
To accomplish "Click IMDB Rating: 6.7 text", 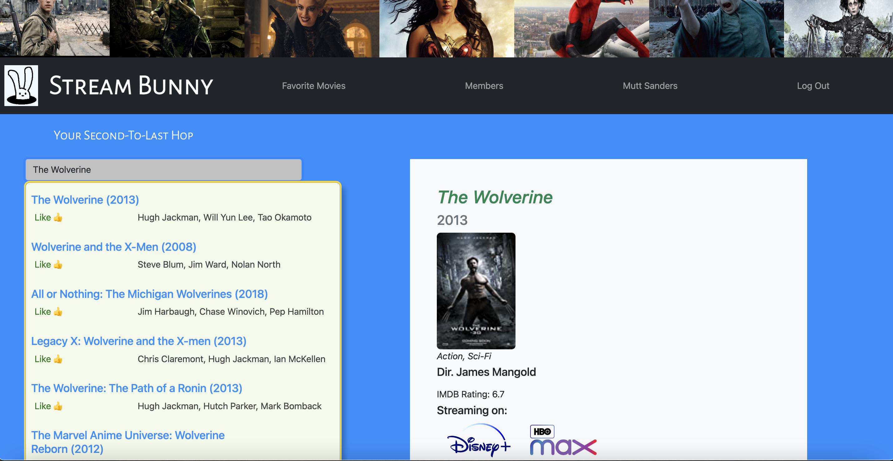I will pyautogui.click(x=471, y=394).
